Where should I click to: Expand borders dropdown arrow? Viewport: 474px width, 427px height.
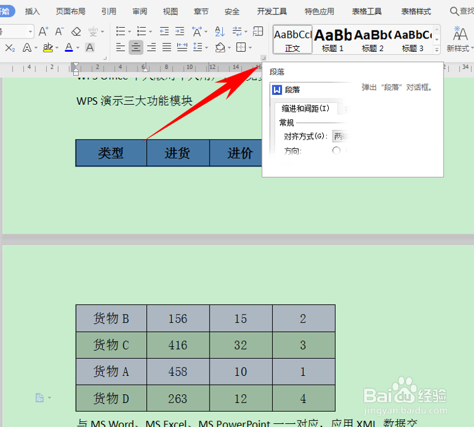click(x=251, y=47)
